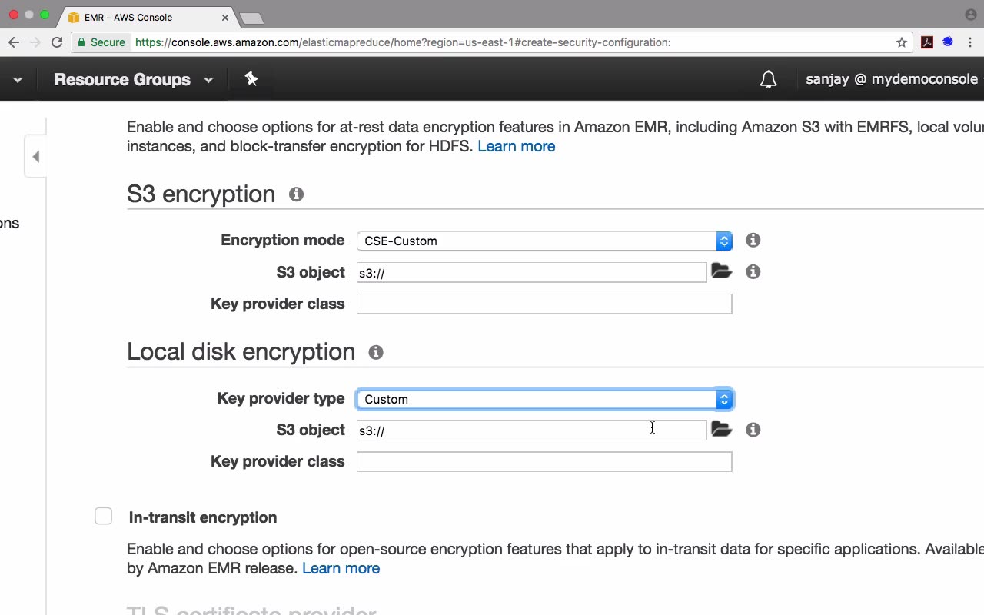Viewport: 984px width, 615px height.
Task: Browse S3 folder for S3 encryption object
Action: [x=721, y=271]
